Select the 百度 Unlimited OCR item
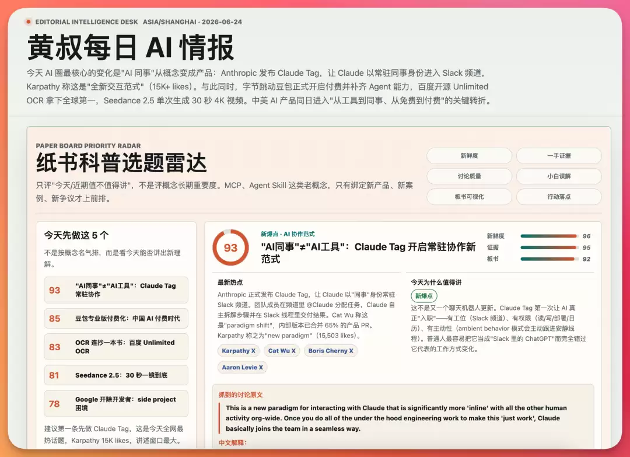 click(x=116, y=347)
